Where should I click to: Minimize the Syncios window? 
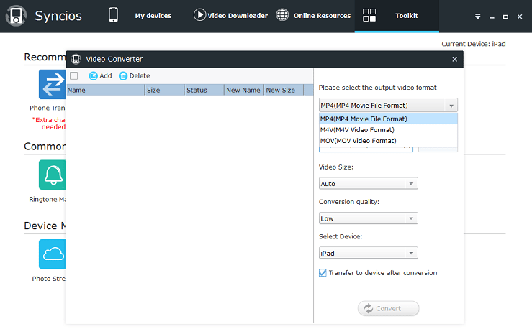[492, 17]
